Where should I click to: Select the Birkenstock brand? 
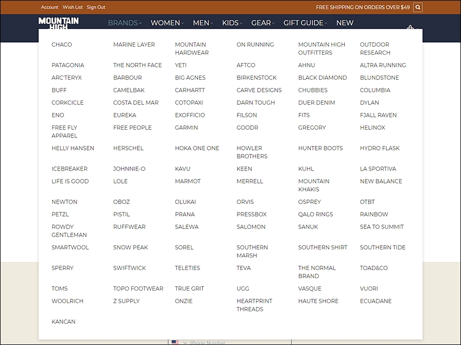[257, 78]
